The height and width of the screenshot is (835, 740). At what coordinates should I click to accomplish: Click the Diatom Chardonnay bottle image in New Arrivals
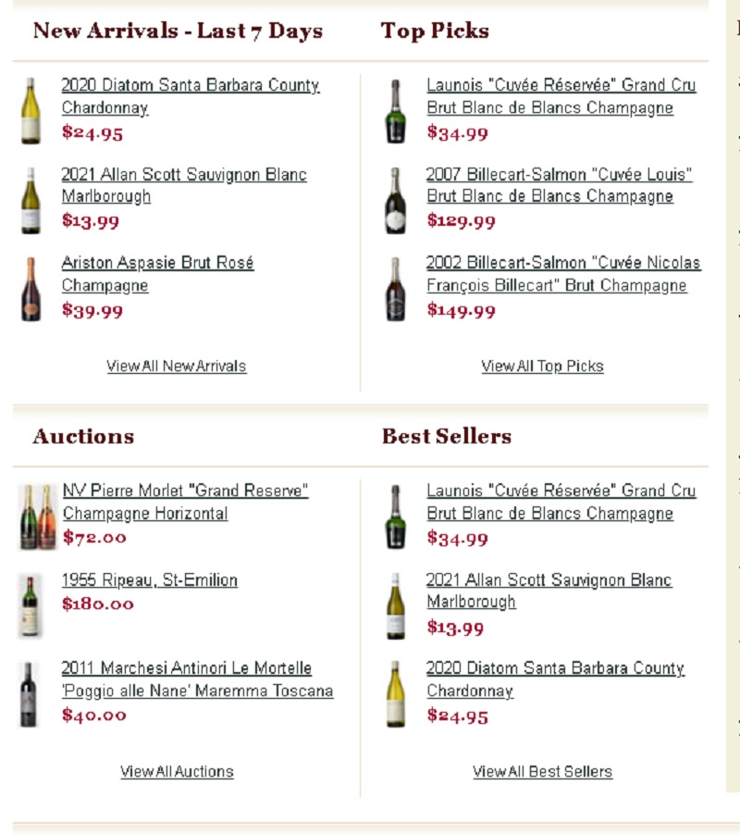click(x=31, y=111)
